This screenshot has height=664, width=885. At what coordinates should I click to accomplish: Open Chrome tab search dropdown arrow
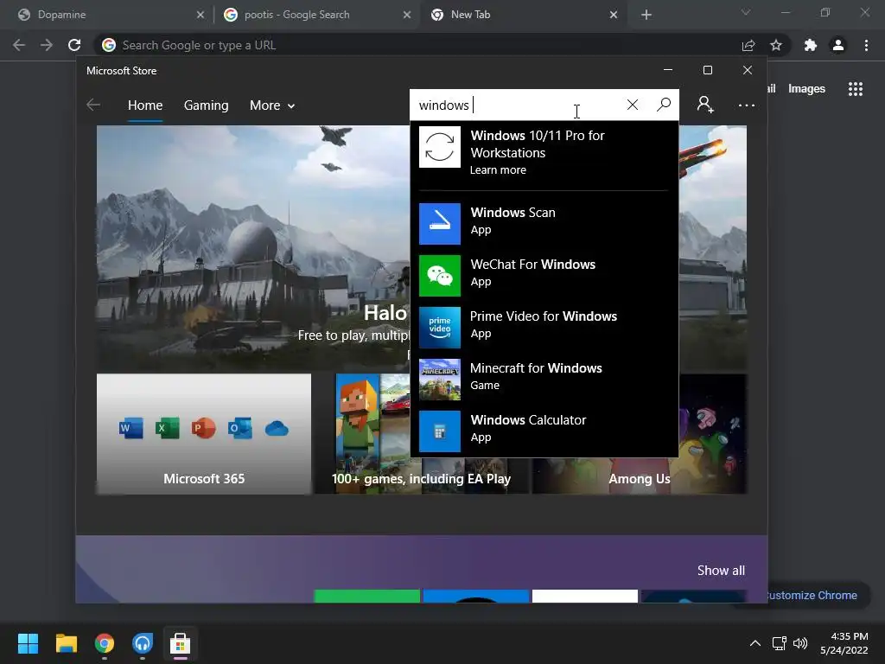(746, 12)
